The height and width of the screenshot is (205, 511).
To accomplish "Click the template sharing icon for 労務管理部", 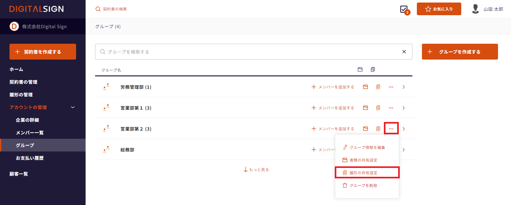I will (378, 87).
